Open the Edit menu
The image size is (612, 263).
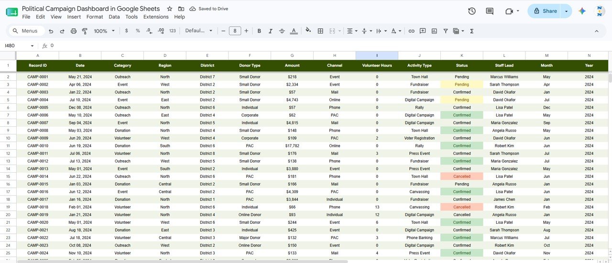pos(41,17)
